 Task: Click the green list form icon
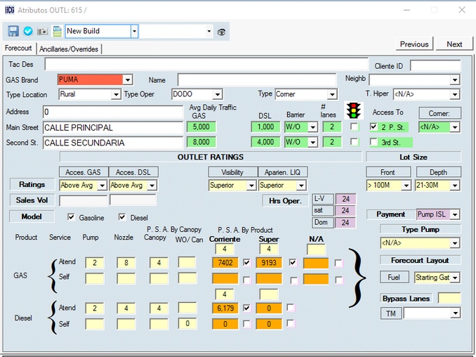(x=57, y=32)
